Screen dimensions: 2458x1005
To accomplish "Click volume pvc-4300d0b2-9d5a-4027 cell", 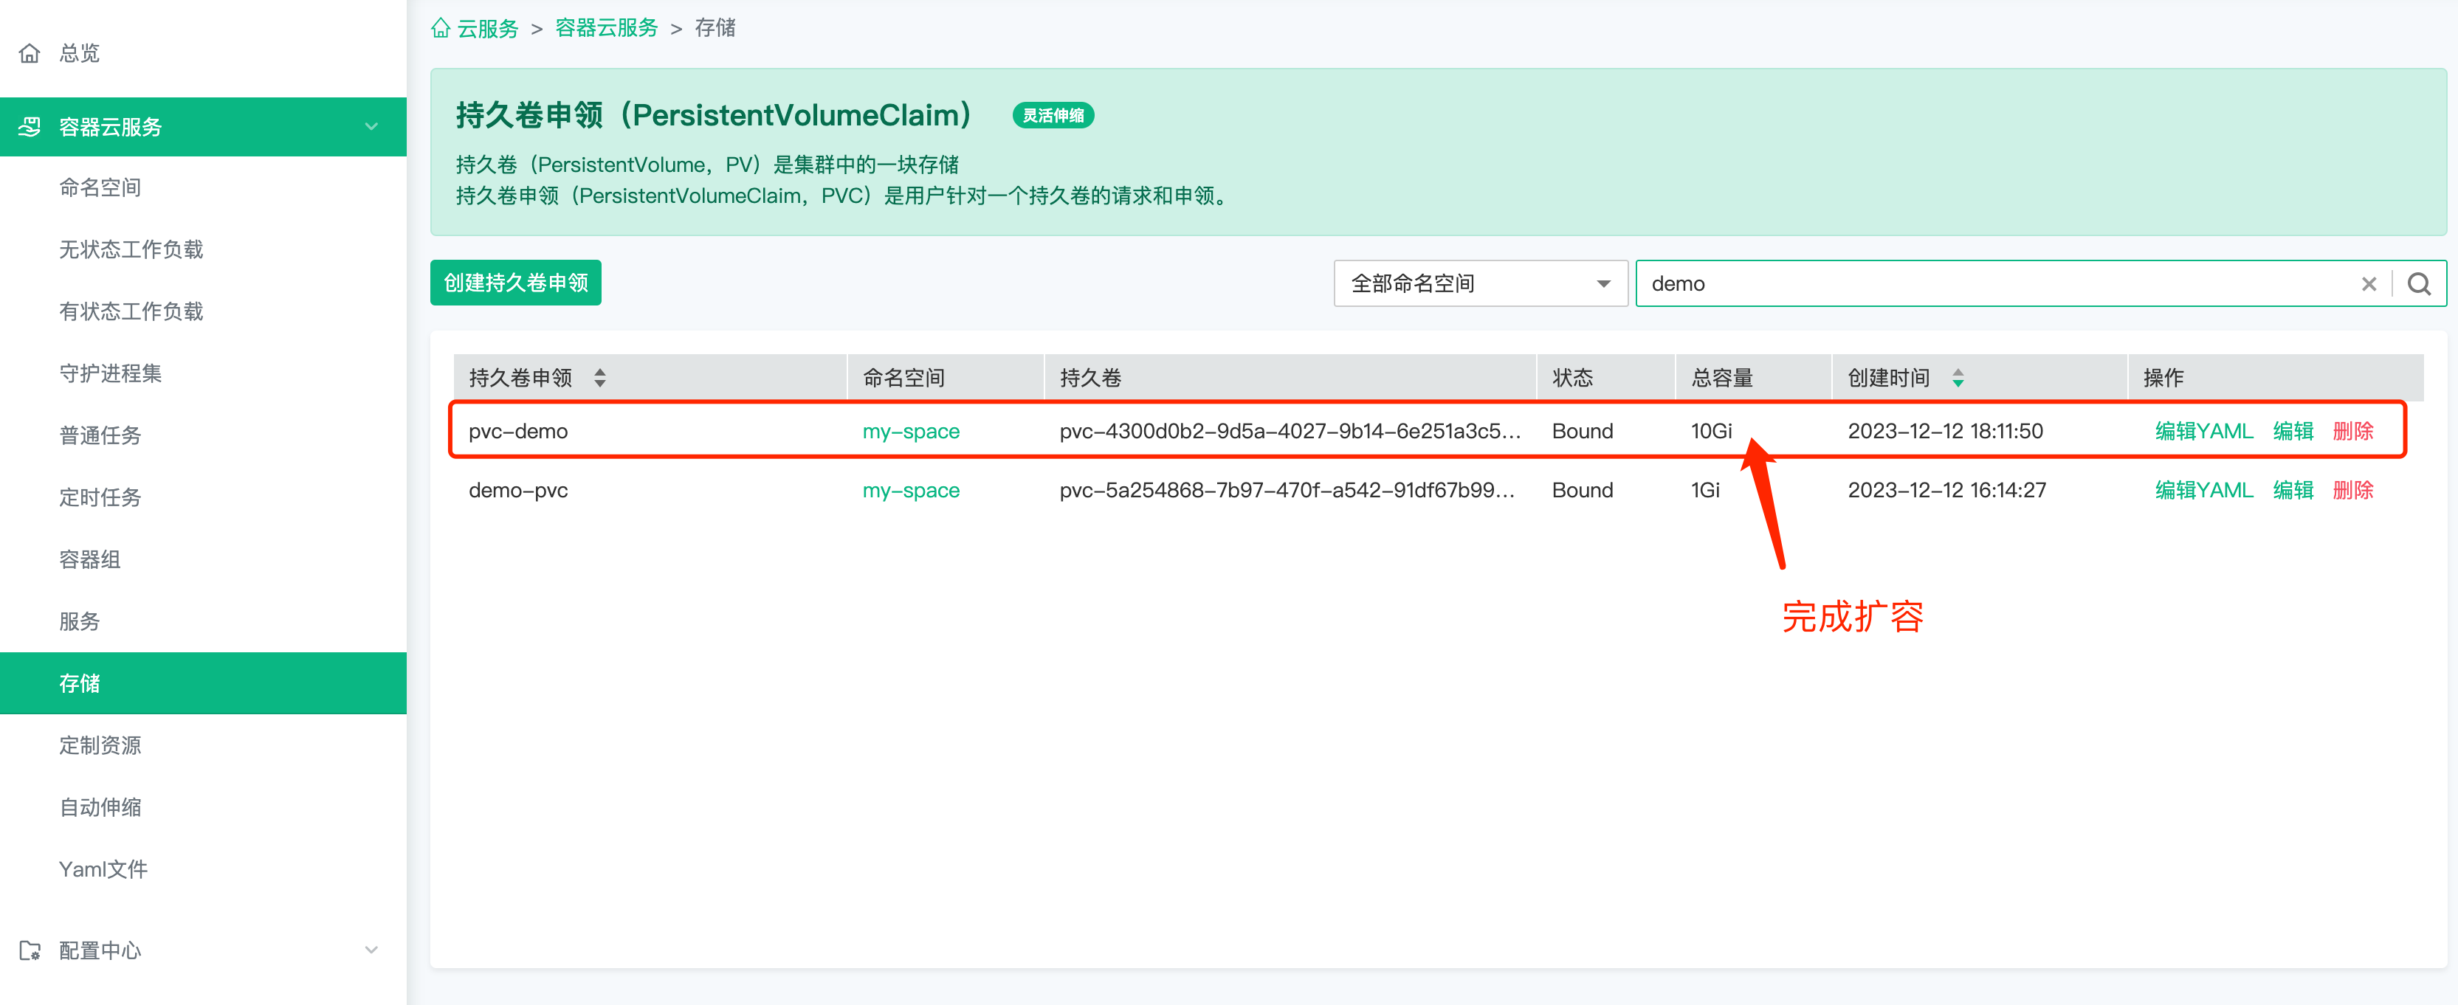I will 1289,432.
